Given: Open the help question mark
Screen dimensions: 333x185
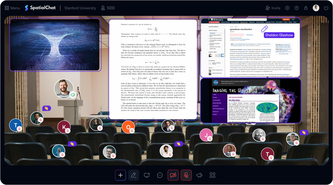Looking at the screenshot, I should tap(297, 8).
